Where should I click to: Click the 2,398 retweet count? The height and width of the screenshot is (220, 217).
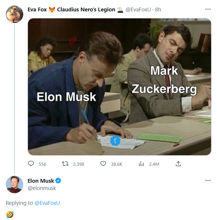tap(78, 164)
